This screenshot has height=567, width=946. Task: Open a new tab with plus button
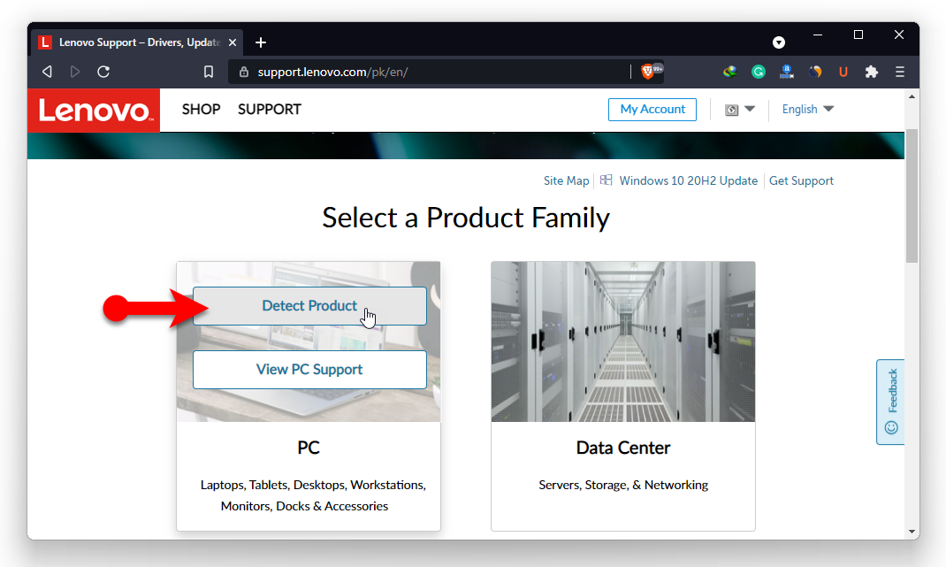pyautogui.click(x=261, y=42)
